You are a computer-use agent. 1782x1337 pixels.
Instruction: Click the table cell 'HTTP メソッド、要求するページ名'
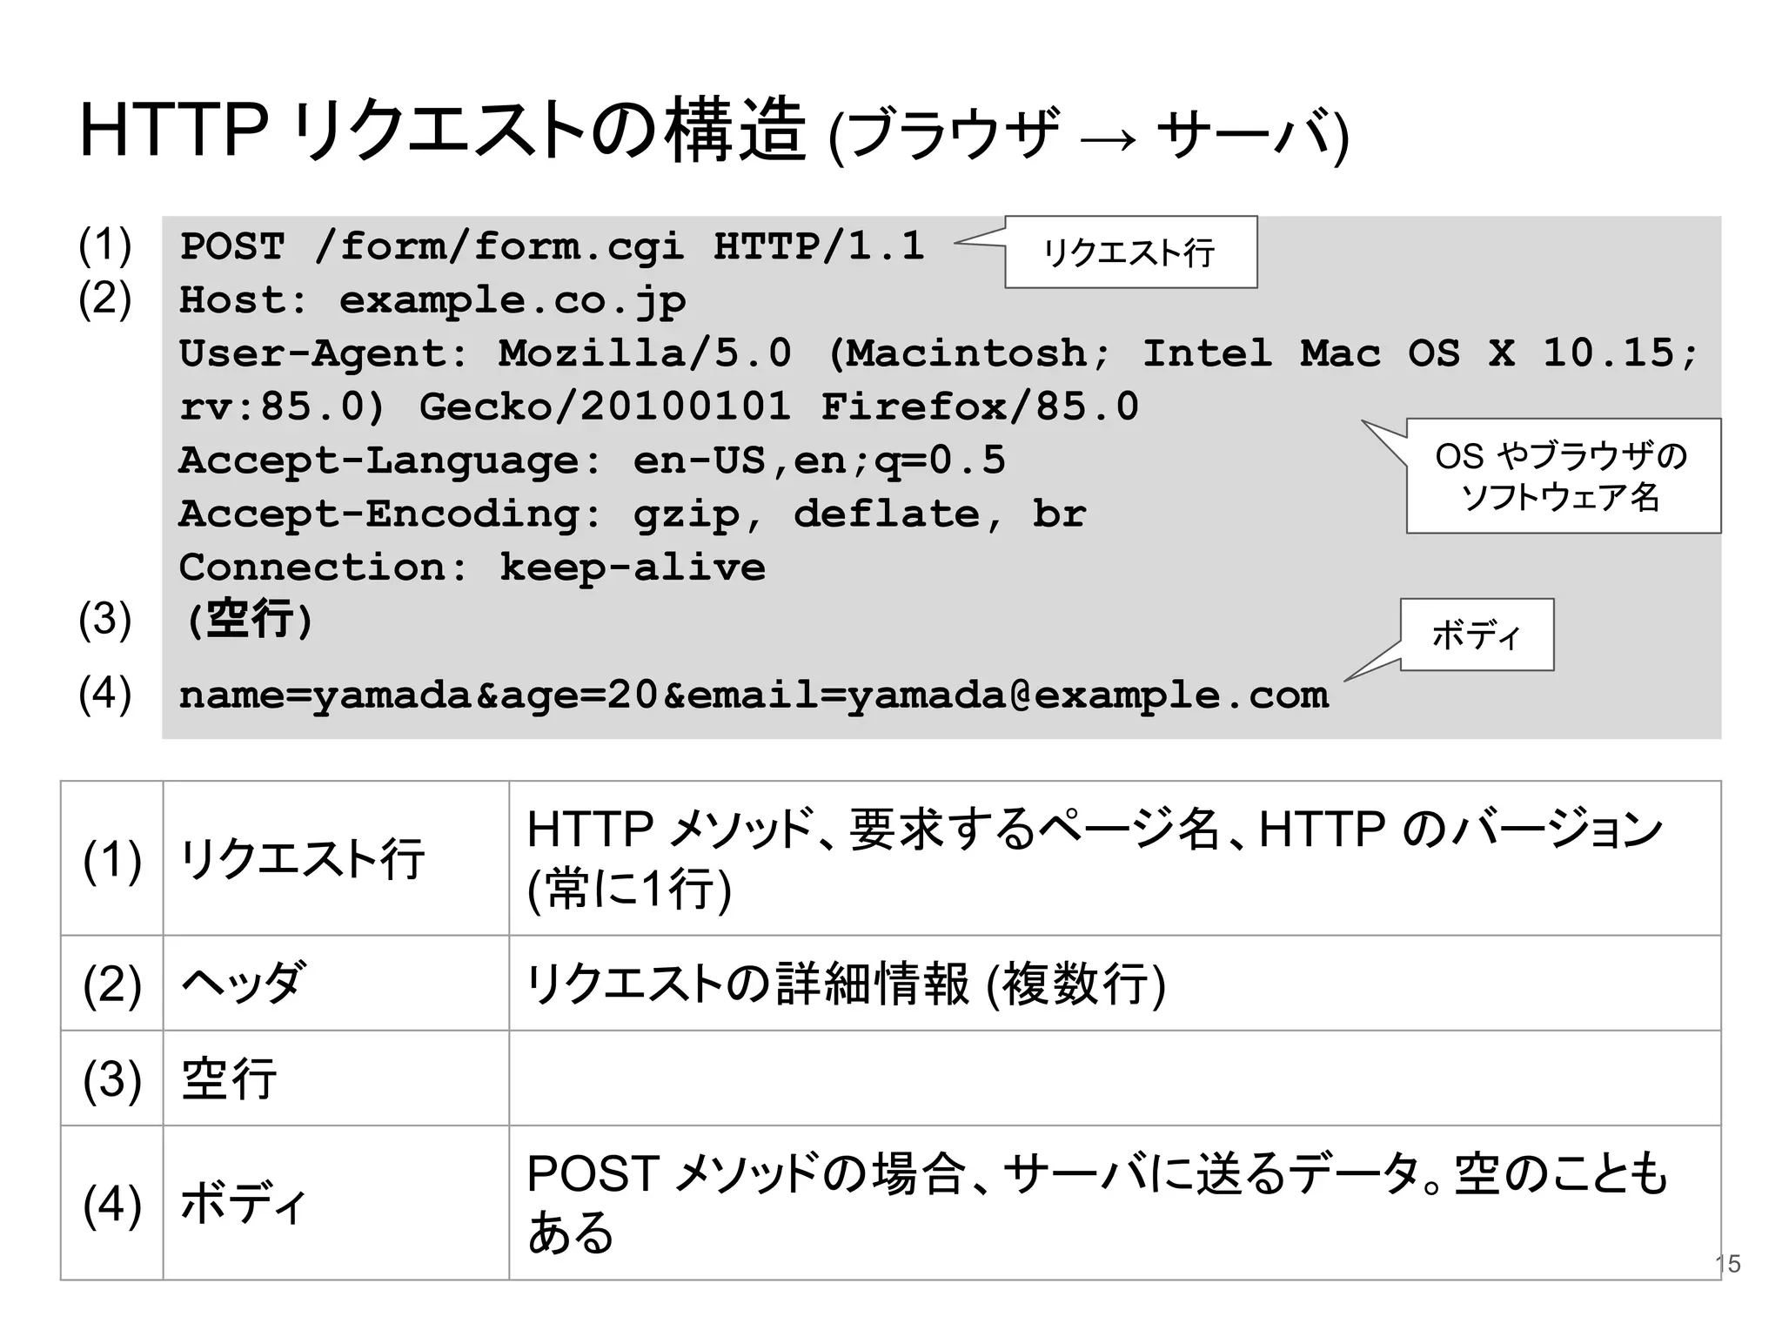click(1115, 858)
